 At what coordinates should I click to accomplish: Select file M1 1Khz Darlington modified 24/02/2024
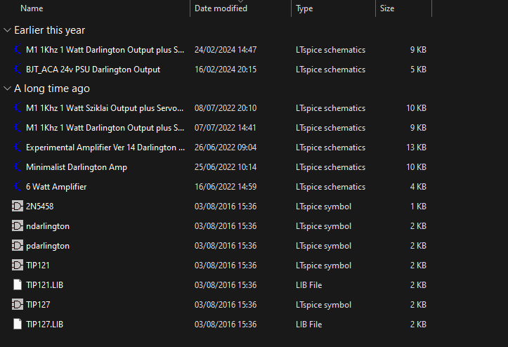tap(105, 50)
